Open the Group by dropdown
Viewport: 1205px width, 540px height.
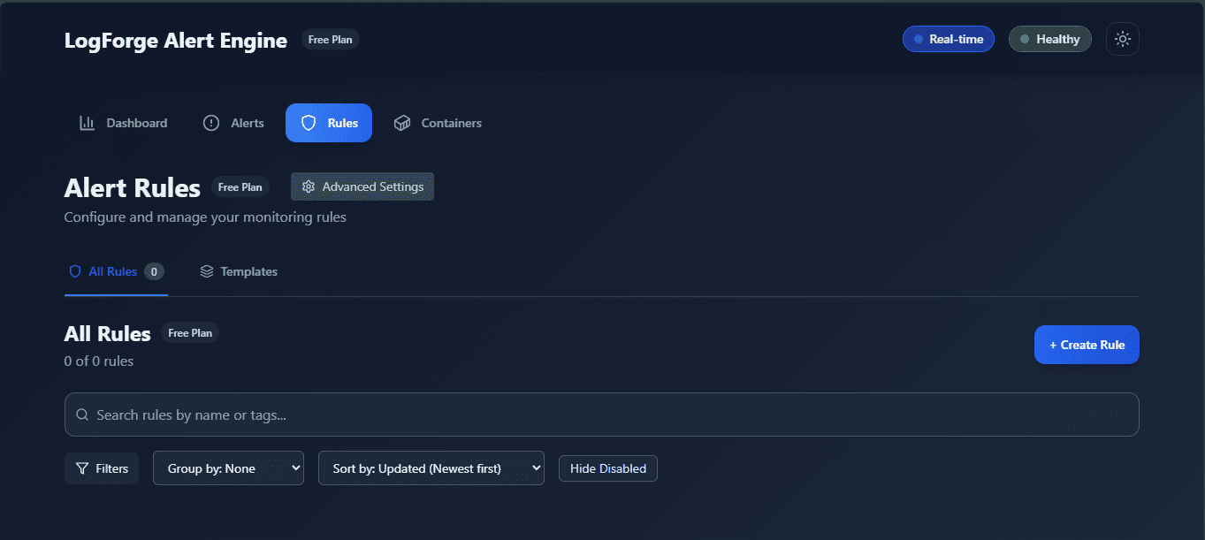click(x=228, y=468)
